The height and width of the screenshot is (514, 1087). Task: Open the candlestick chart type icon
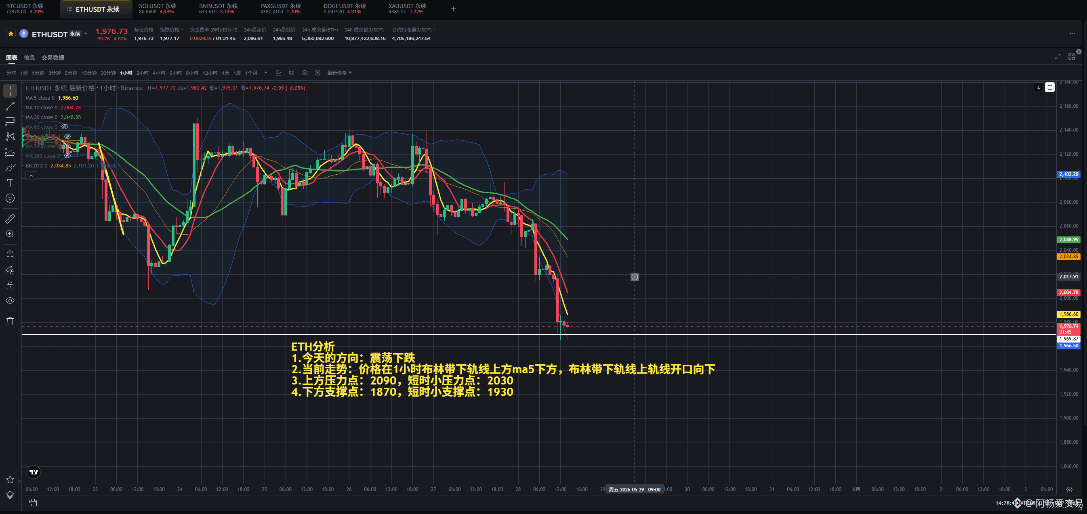coord(292,73)
